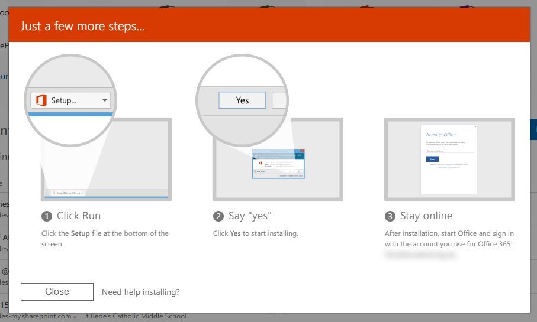Click the install prompt dialog thumbnail
This screenshot has height=322, width=537.
pos(278,164)
